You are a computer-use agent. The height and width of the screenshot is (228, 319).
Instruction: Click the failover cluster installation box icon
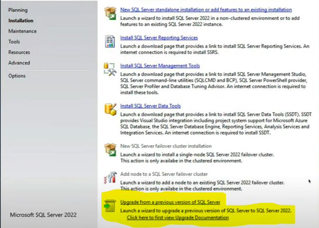tap(110, 150)
